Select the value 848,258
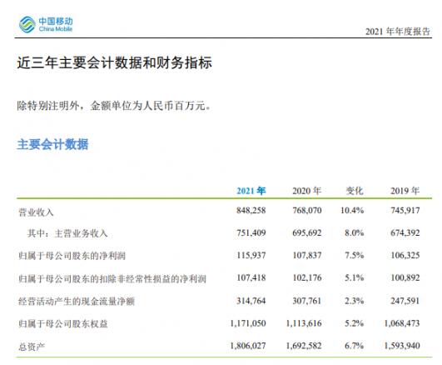The image size is (442, 365). coord(251,210)
